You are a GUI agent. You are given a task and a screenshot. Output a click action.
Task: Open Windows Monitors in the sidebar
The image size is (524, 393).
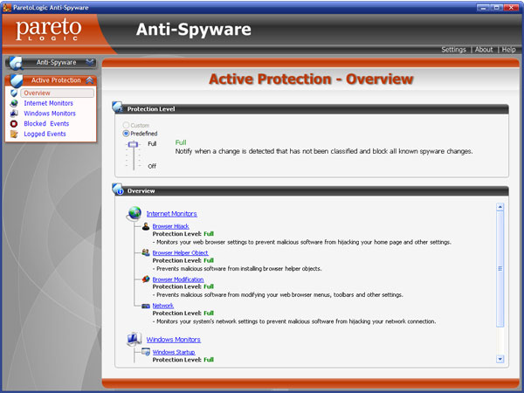50,114
